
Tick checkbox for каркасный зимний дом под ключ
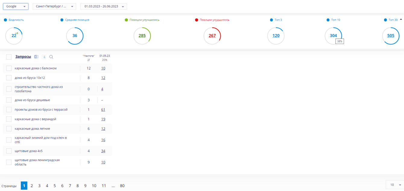[9, 140]
